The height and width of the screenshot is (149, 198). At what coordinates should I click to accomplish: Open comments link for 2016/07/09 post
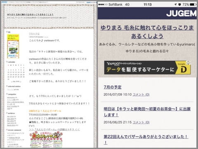[x=141, y=94]
